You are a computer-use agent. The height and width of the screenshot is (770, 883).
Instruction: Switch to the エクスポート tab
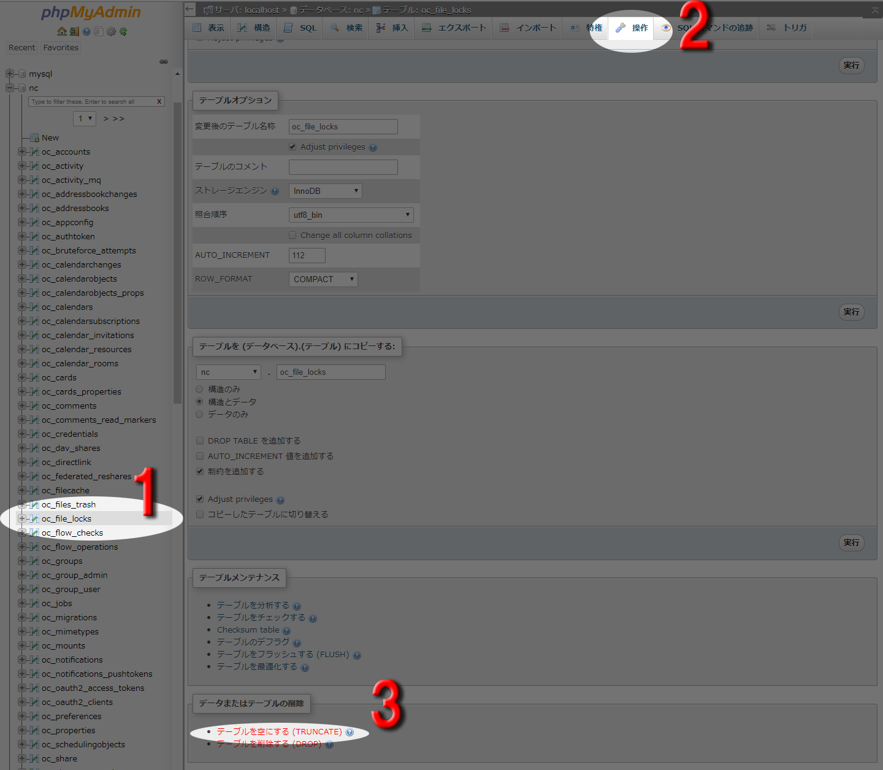point(454,28)
